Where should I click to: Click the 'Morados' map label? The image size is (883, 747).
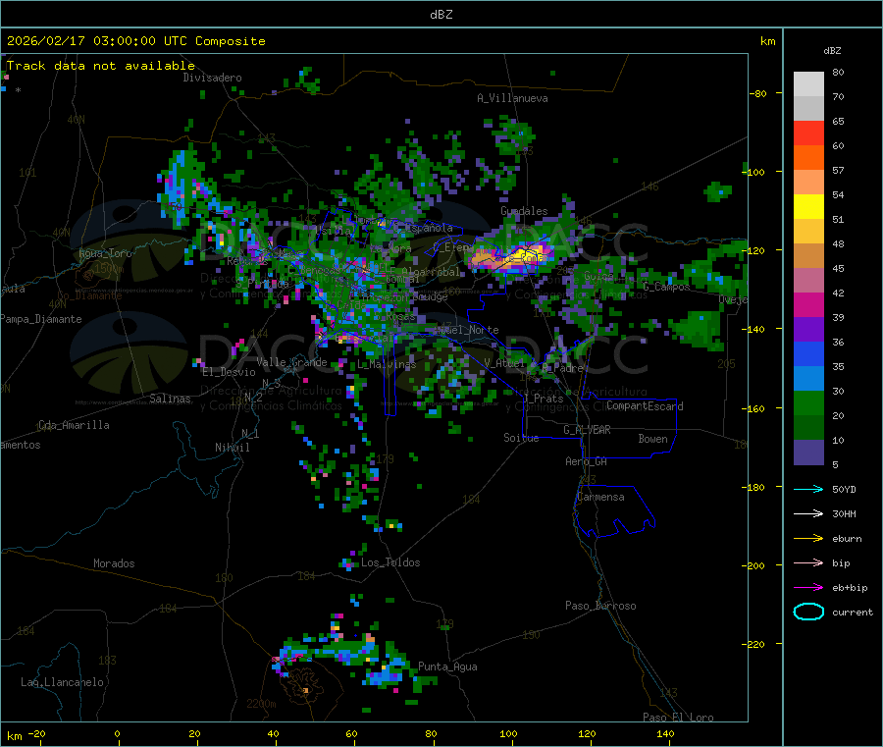[114, 563]
